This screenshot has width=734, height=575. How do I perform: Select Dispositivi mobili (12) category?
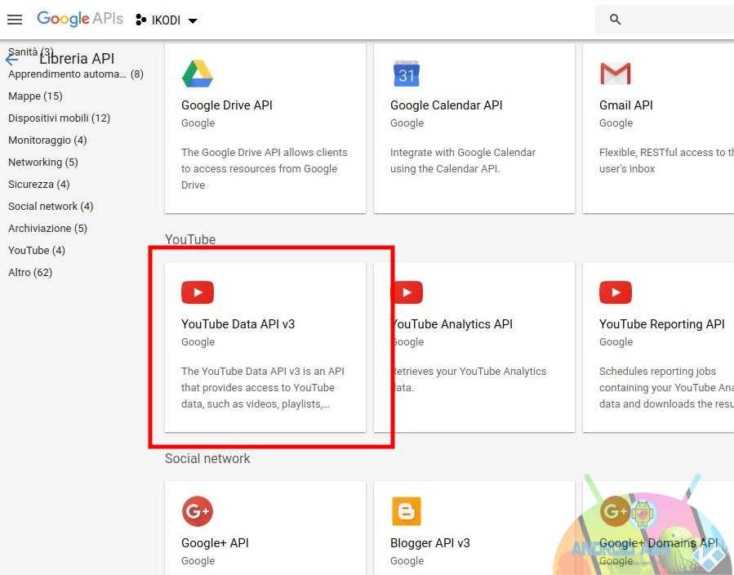pyautogui.click(x=59, y=118)
